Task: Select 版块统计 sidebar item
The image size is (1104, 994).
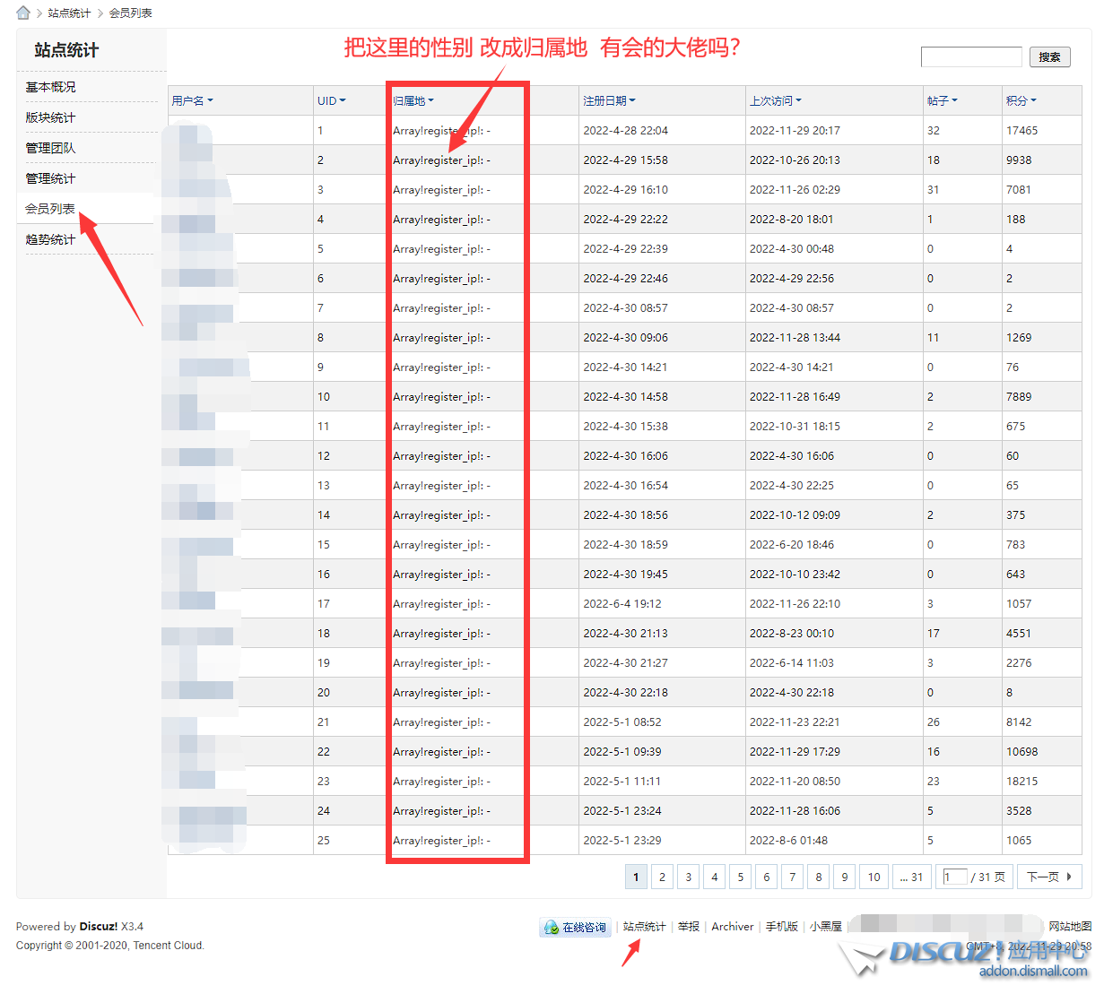Action: (51, 117)
